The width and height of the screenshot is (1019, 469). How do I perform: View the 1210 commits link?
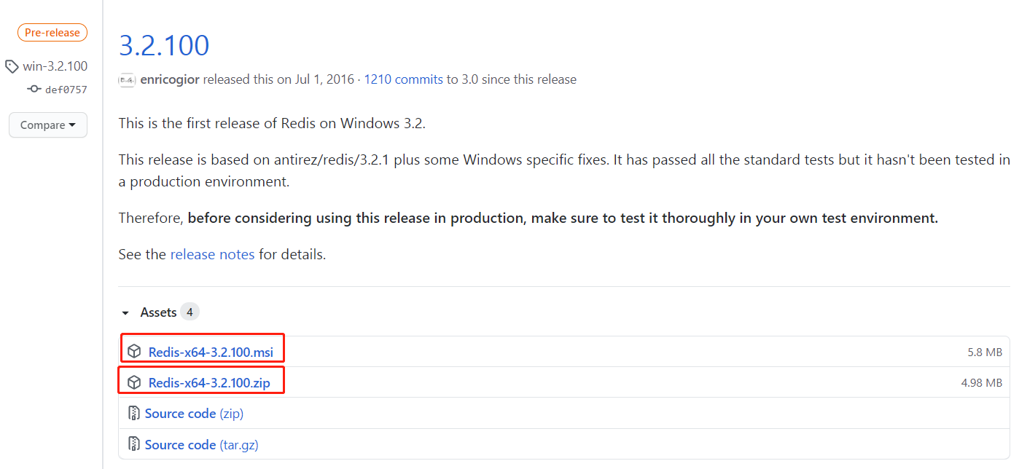coord(403,79)
